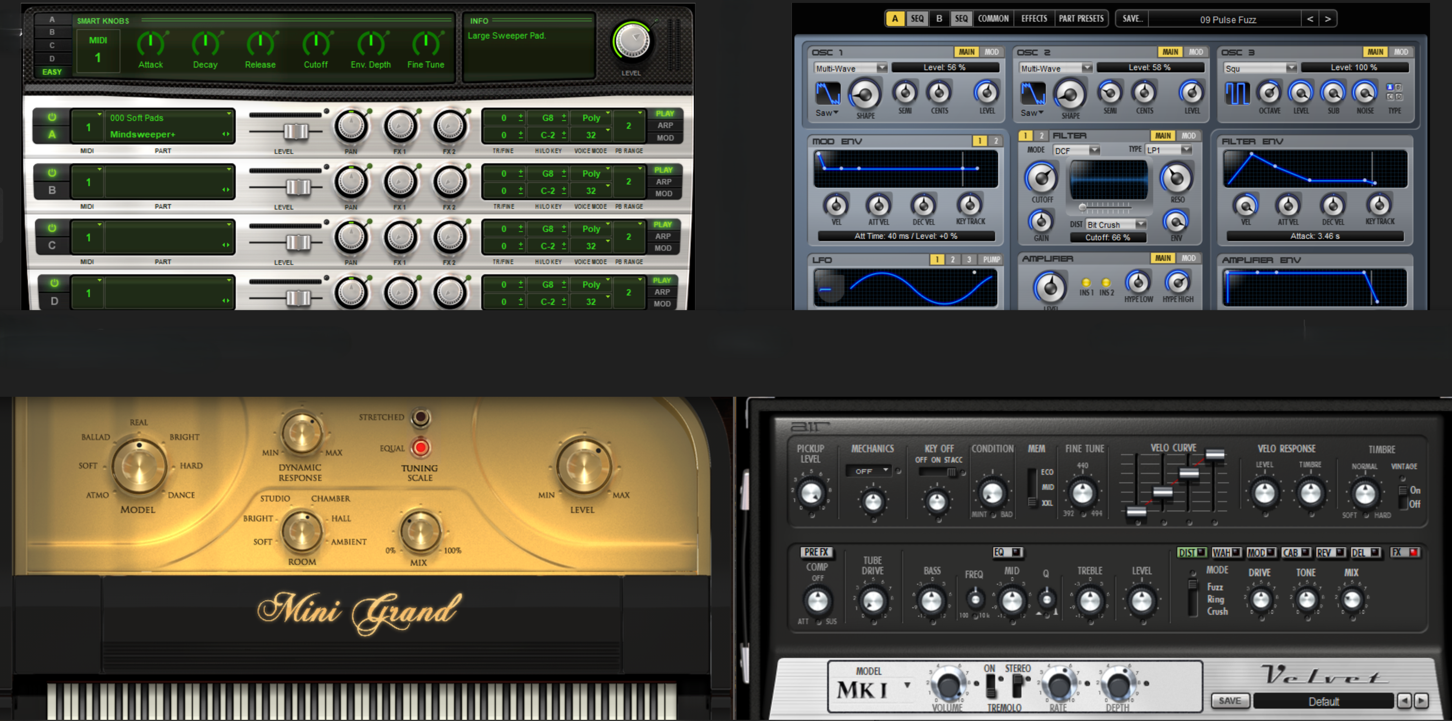Screen dimensions: 1452x721
Task: Open Velvet MECHANICS OFF dropdown
Action: click(869, 471)
